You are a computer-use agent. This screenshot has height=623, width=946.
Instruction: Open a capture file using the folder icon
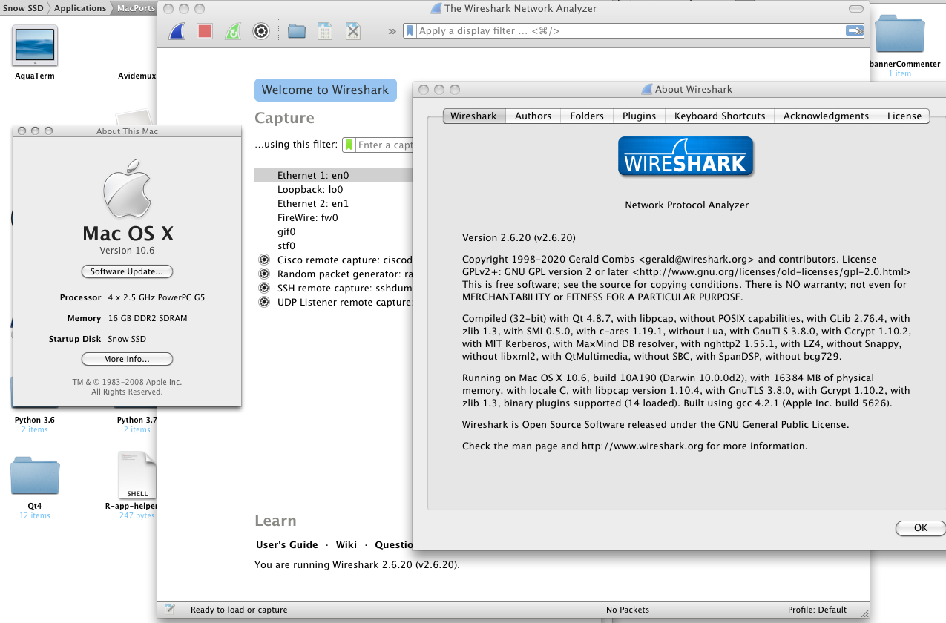[297, 31]
